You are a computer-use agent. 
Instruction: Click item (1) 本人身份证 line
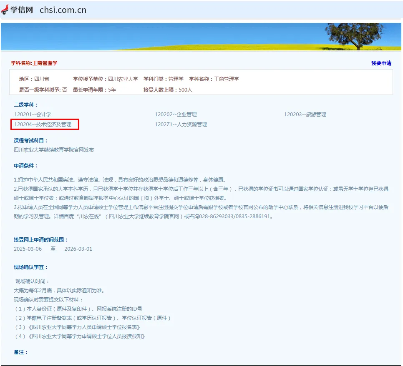click(78, 309)
